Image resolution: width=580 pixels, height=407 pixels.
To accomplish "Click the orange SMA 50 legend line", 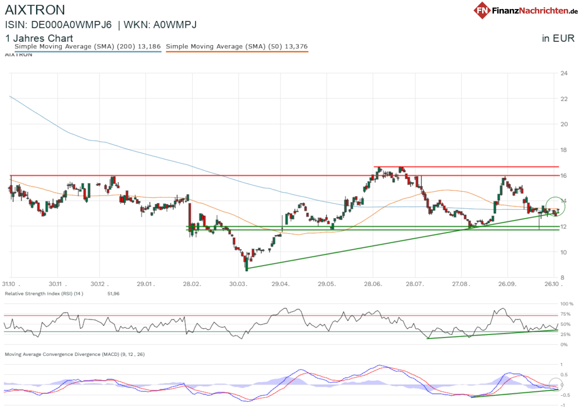I will pos(237,52).
